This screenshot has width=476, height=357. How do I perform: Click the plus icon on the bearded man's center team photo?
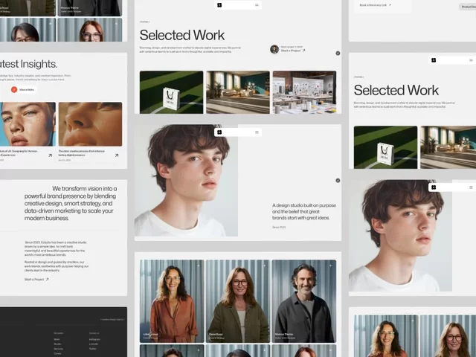(330, 266)
